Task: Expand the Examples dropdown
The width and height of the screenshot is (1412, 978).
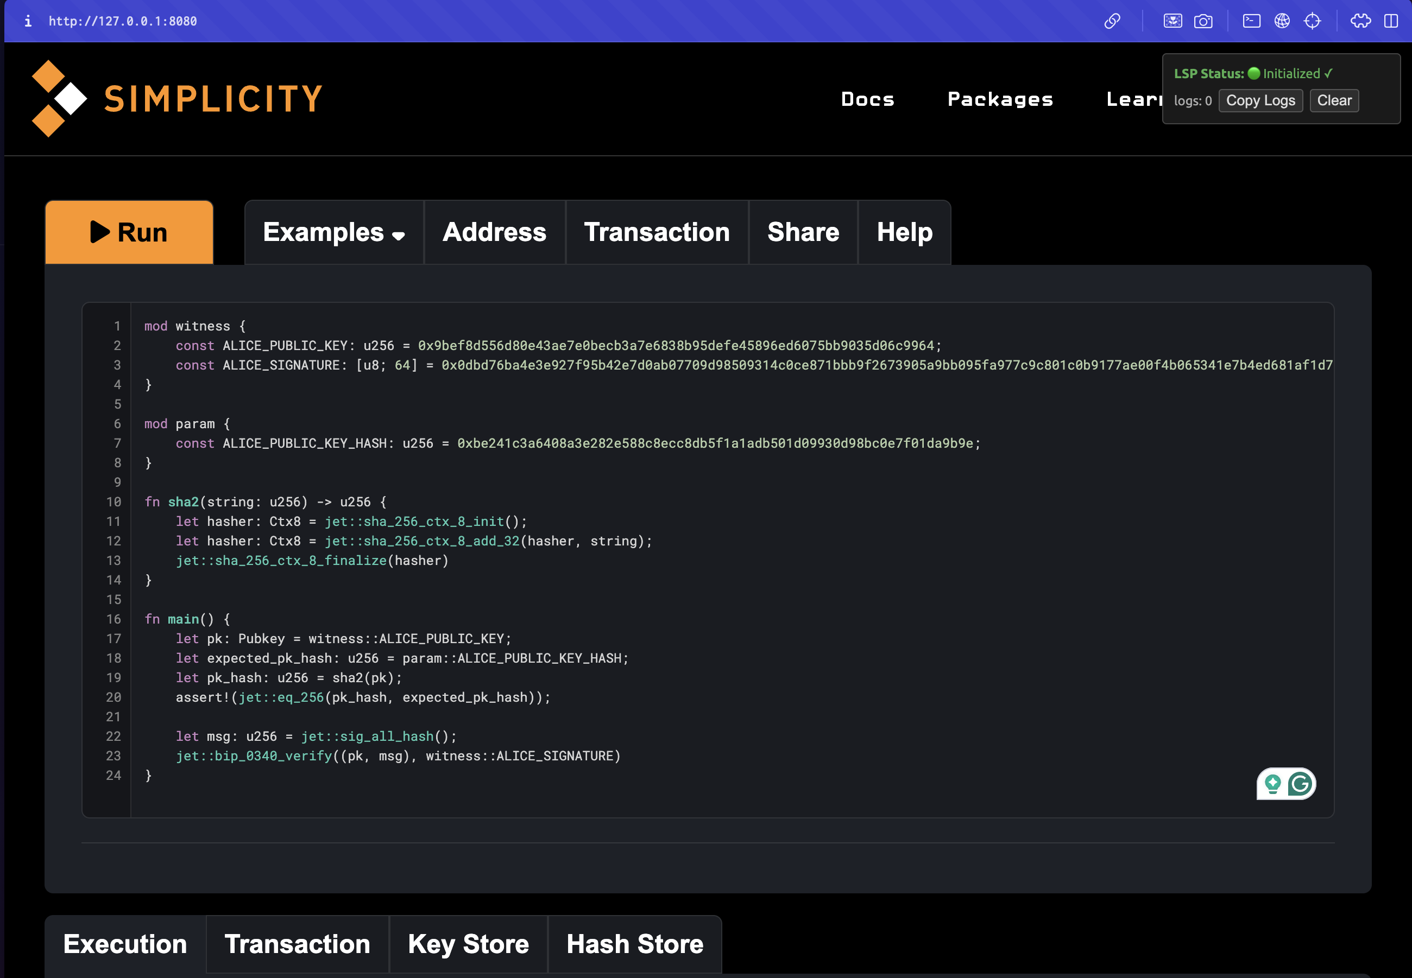Action: 334,232
